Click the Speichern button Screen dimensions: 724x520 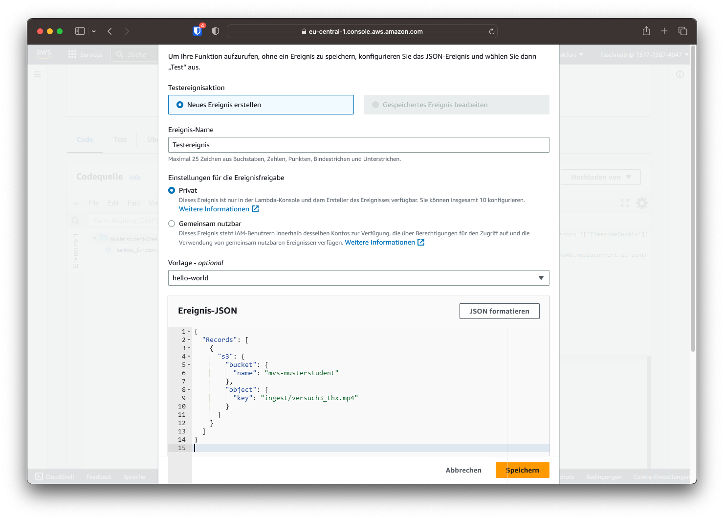pyautogui.click(x=523, y=470)
